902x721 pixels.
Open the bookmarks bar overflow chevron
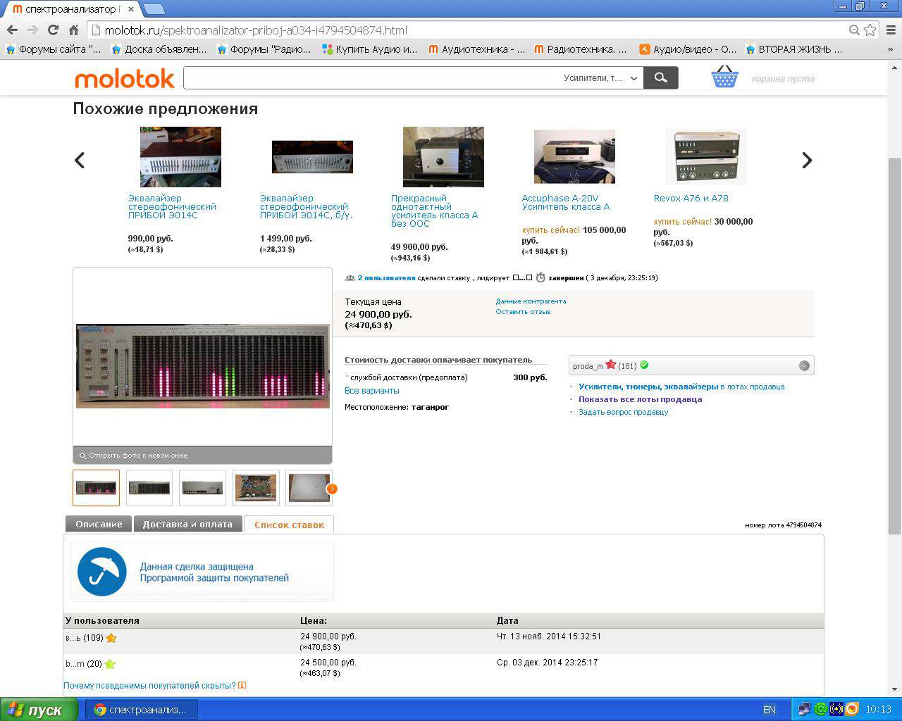(891, 49)
